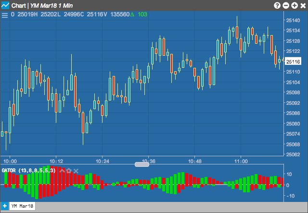Click the GATOR indicator settings gear
The width and height of the screenshot is (308, 213).
pyautogui.click(x=69, y=171)
